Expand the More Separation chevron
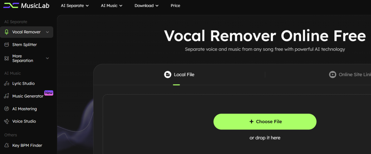The width and height of the screenshot is (371, 154). pyautogui.click(x=47, y=58)
